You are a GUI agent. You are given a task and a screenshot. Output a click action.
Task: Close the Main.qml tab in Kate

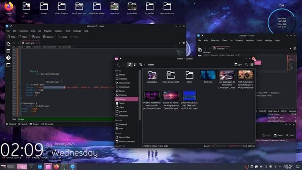(37, 43)
